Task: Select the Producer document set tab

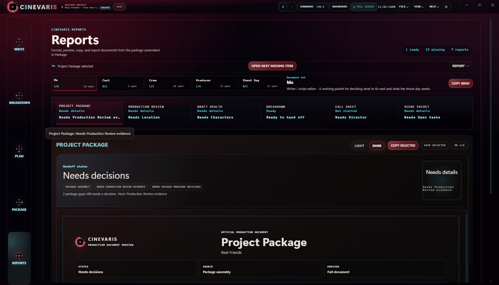Action: [x=214, y=83]
